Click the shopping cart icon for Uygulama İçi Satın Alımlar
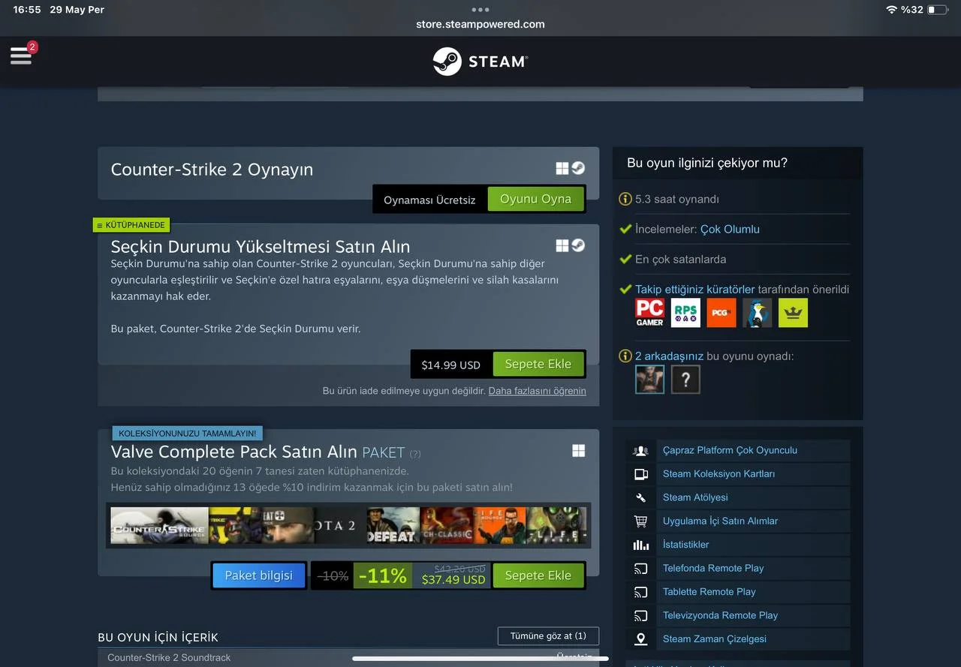Image resolution: width=961 pixels, height=667 pixels. click(640, 521)
